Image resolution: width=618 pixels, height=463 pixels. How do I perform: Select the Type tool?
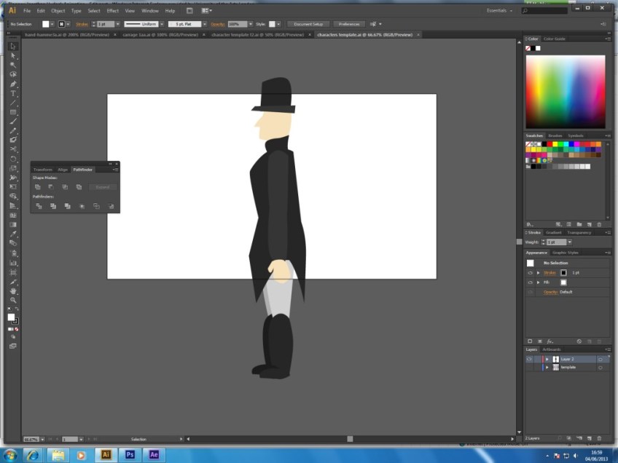[x=13, y=93]
